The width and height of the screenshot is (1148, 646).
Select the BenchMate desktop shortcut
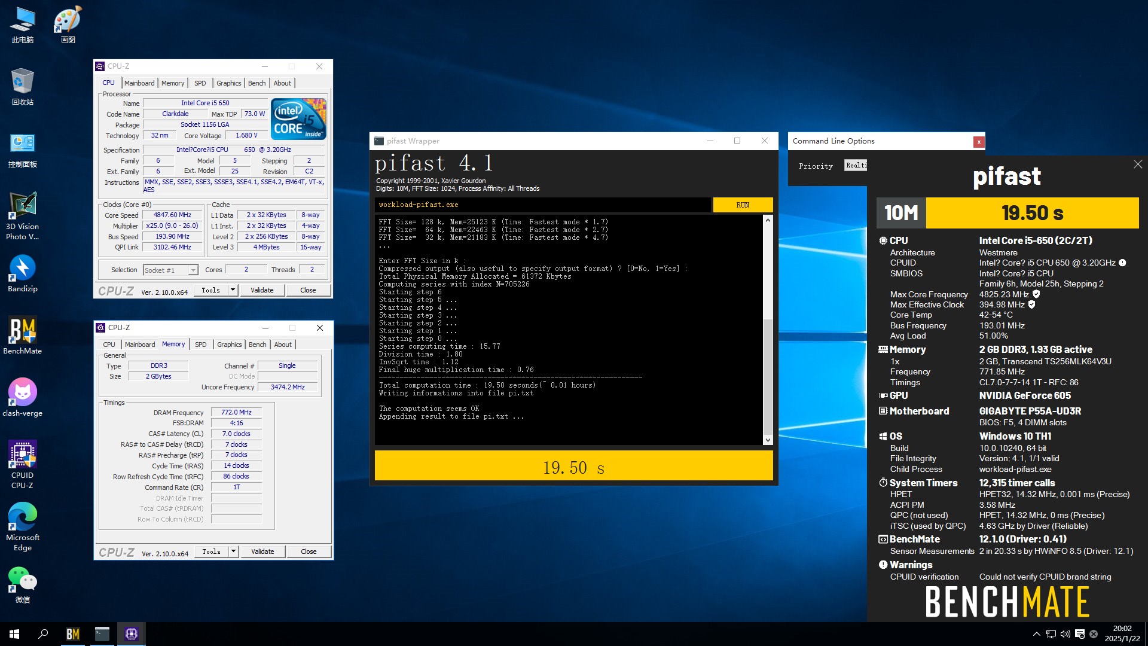23,336
